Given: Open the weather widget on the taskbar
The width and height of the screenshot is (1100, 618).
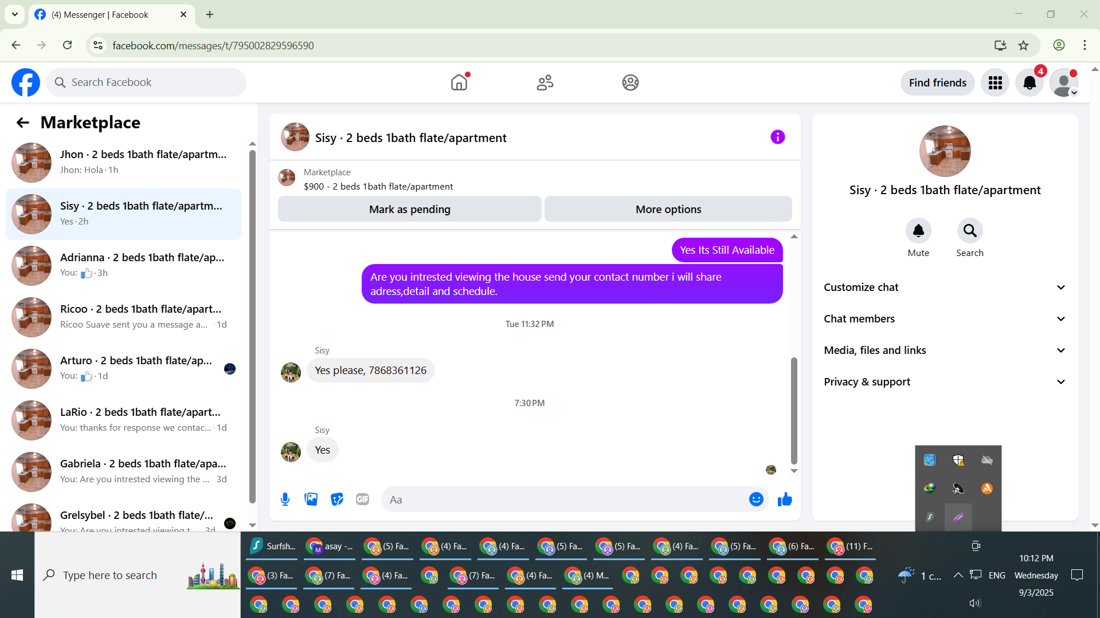Looking at the screenshot, I should click(x=919, y=575).
